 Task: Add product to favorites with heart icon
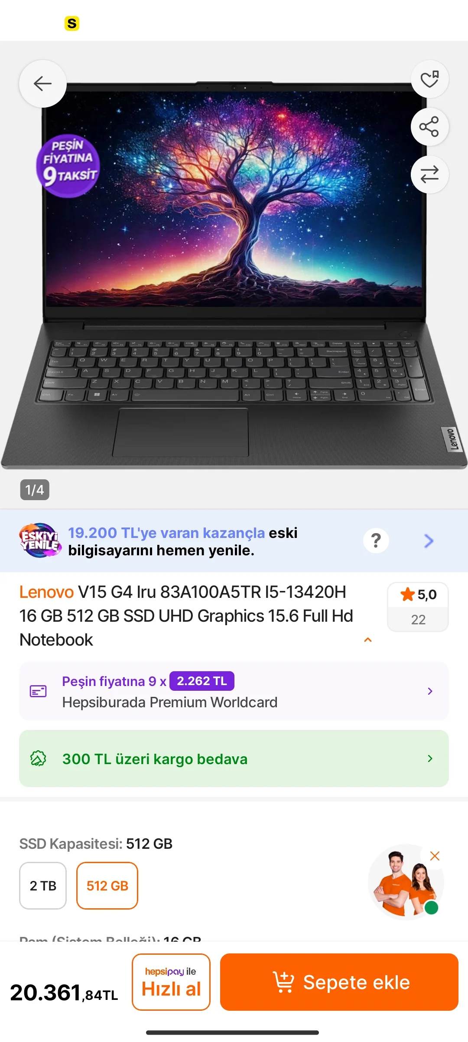point(429,79)
